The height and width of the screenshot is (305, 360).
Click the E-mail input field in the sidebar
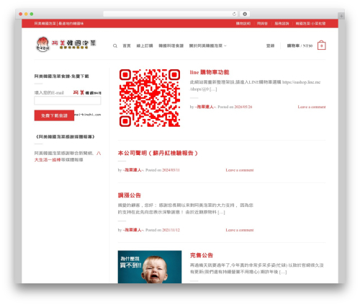tap(68, 100)
